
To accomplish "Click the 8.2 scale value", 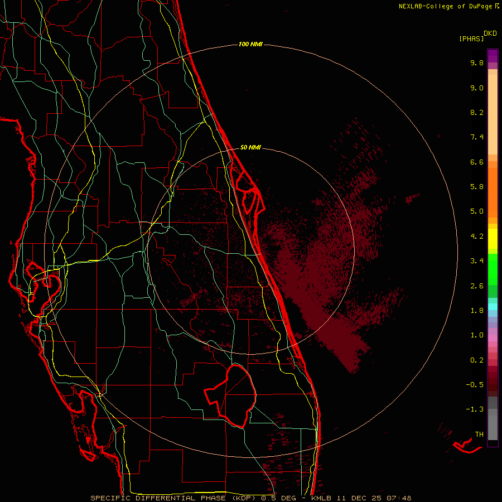I will (477, 112).
